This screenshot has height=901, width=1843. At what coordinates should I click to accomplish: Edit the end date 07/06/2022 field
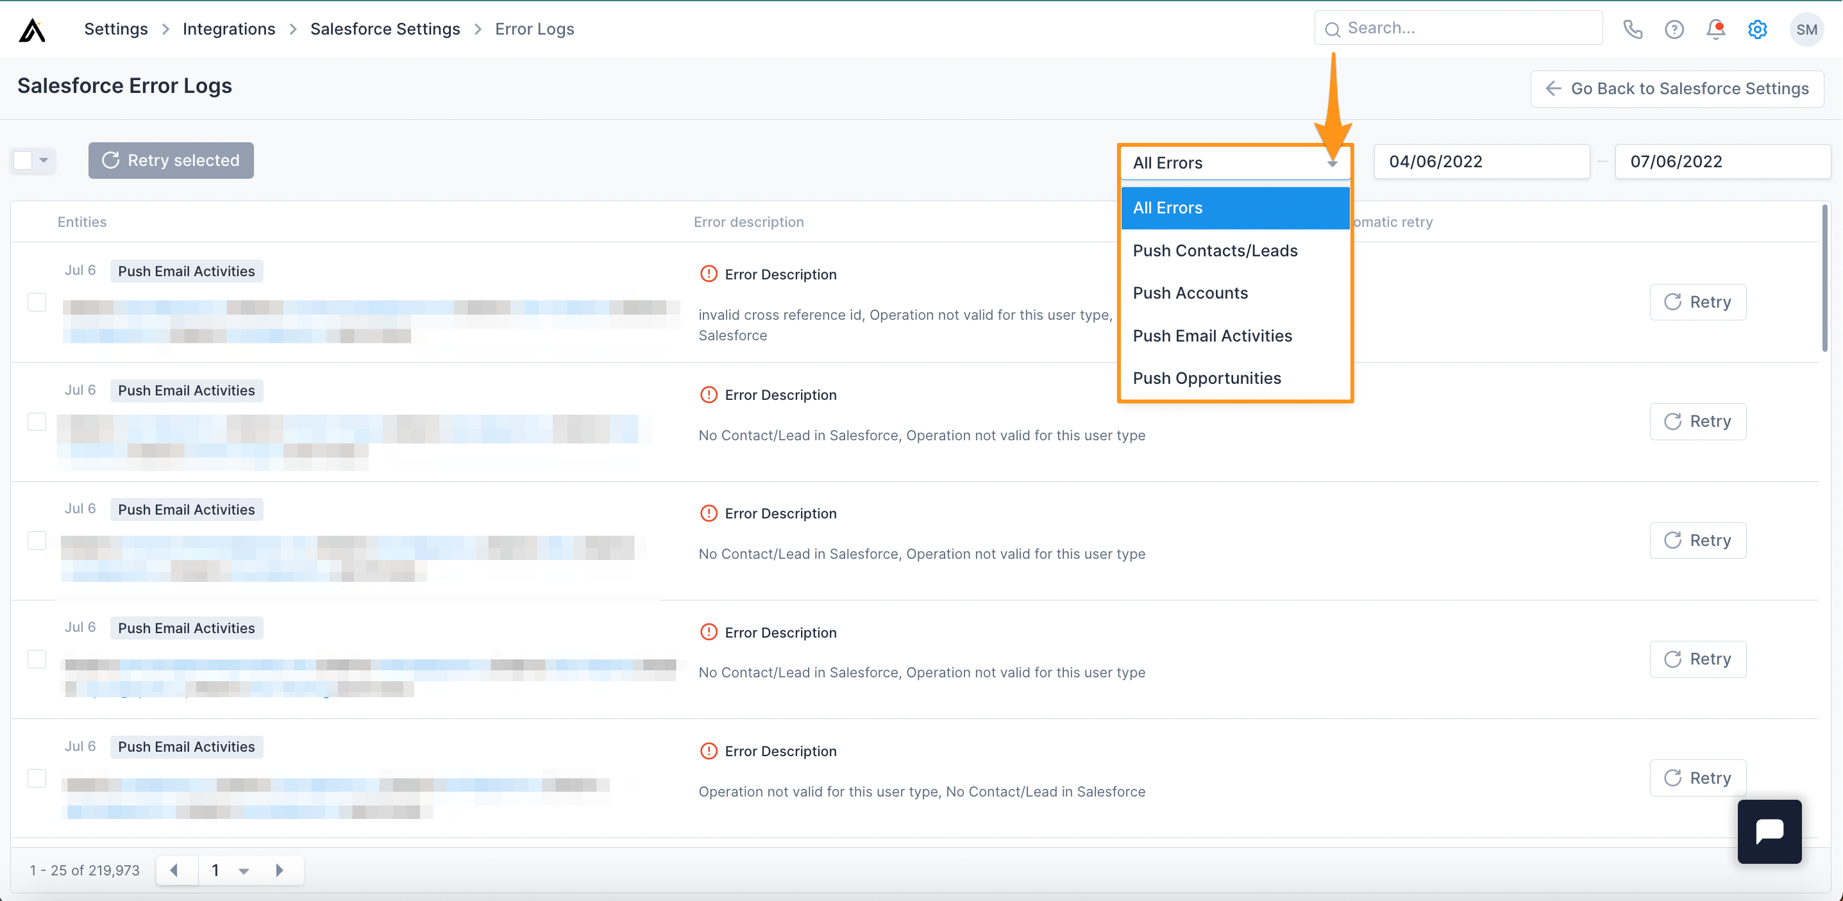click(x=1723, y=161)
